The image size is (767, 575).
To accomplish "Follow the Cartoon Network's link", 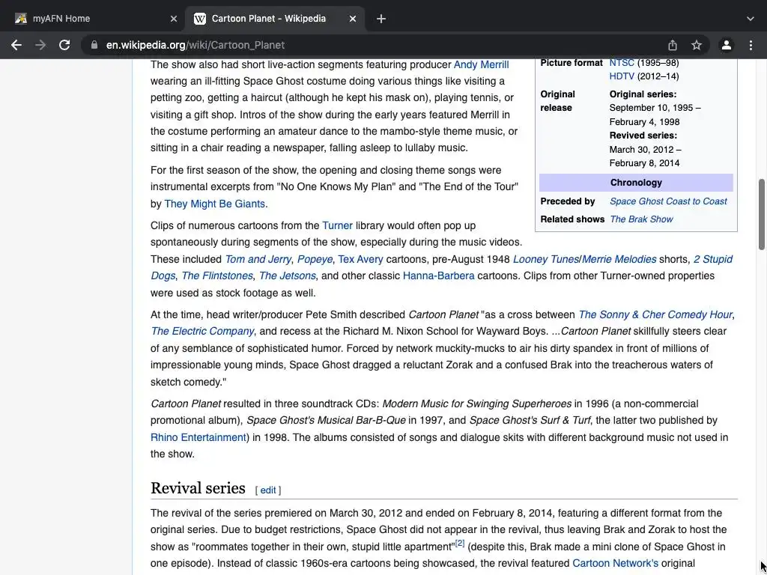I will pos(616,563).
